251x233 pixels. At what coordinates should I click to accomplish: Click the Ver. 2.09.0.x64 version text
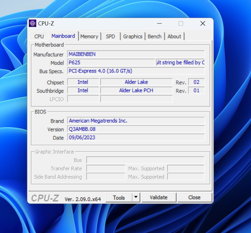[83, 199]
